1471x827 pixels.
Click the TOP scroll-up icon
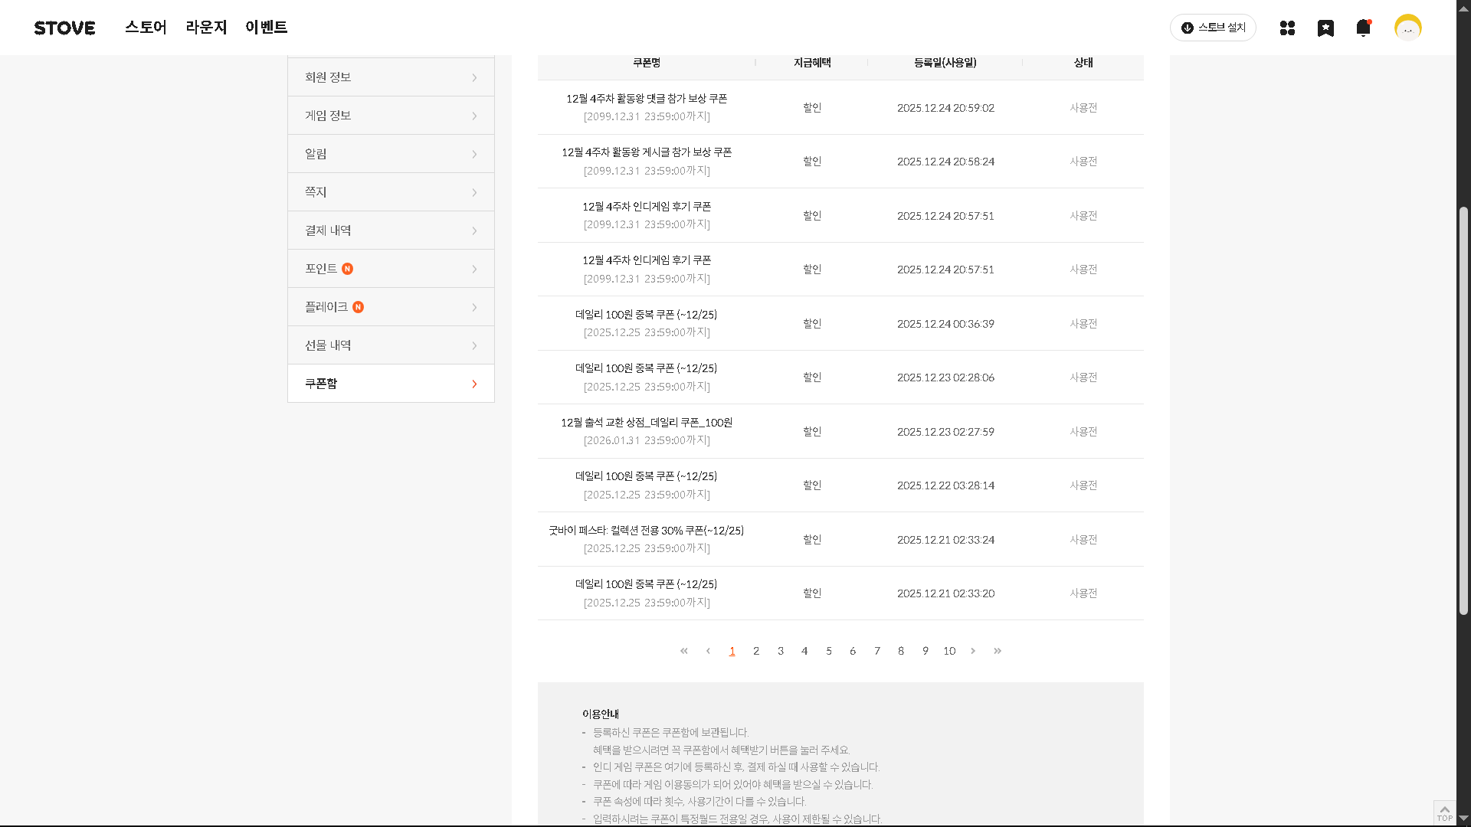[x=1444, y=812]
